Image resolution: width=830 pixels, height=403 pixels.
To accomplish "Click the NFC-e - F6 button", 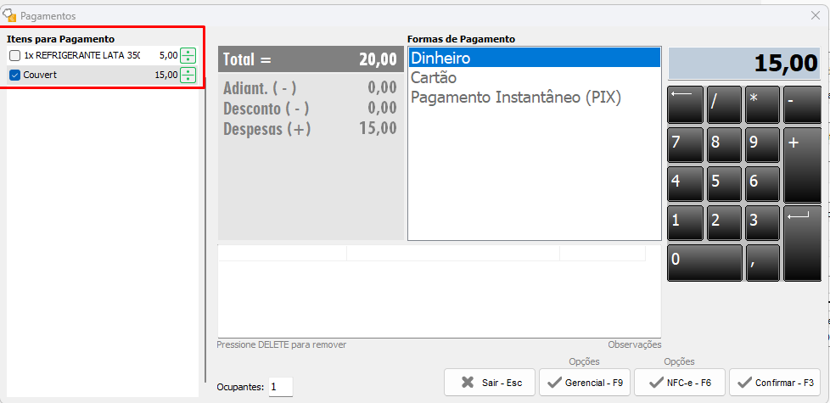I will [x=680, y=383].
